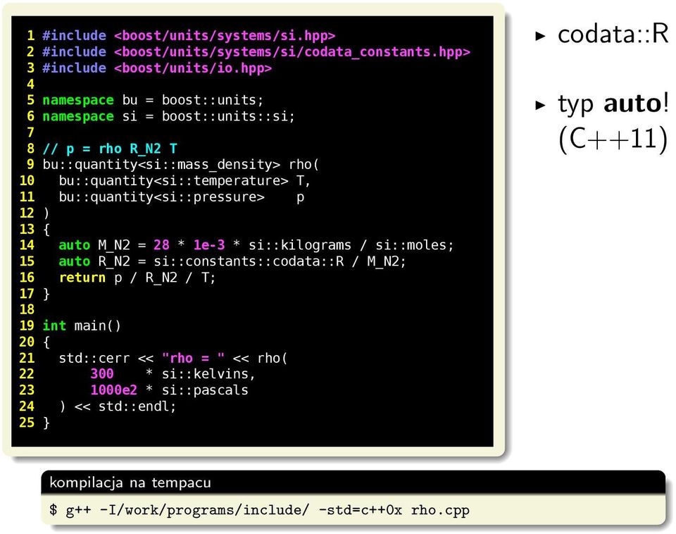Image resolution: width=676 pixels, height=534 pixels.
Task: Click the std::cerr "rho = " output line
Action: pyautogui.click(x=173, y=358)
